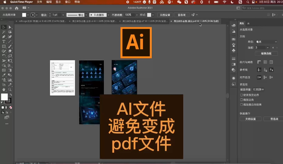Click the white fill color swatch
Viewport: 283px width, 164px height.
coord(4,97)
